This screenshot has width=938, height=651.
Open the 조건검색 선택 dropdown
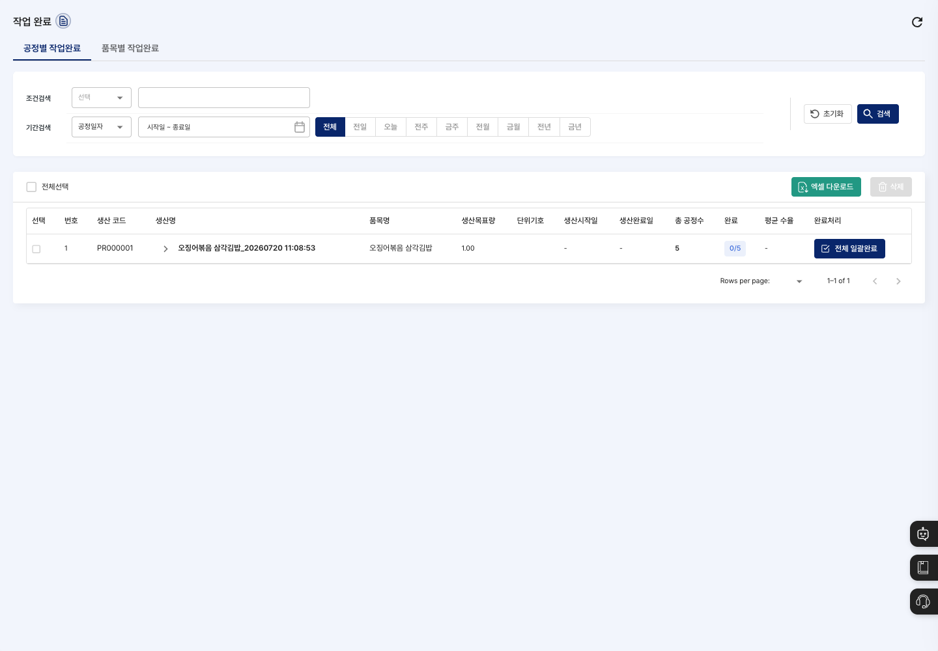click(x=102, y=98)
